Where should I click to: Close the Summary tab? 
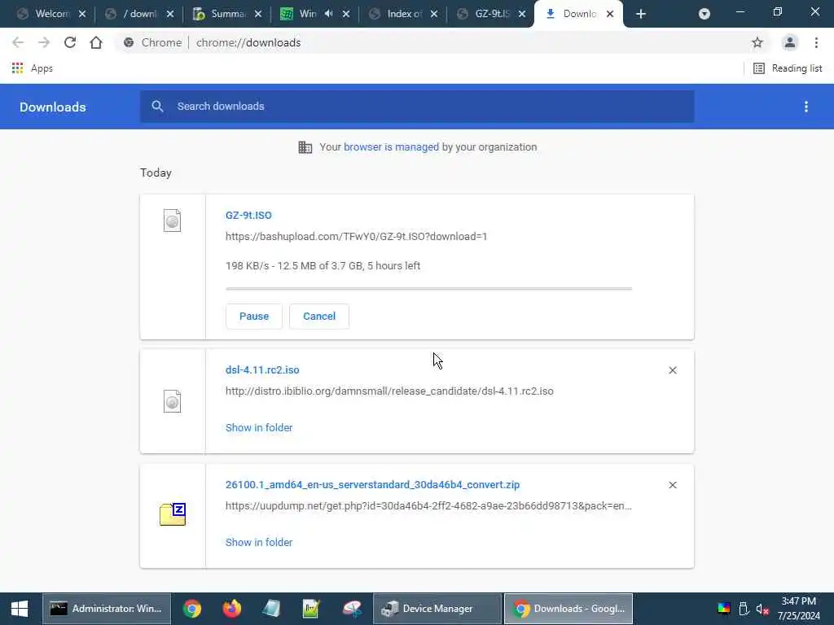[258, 14]
